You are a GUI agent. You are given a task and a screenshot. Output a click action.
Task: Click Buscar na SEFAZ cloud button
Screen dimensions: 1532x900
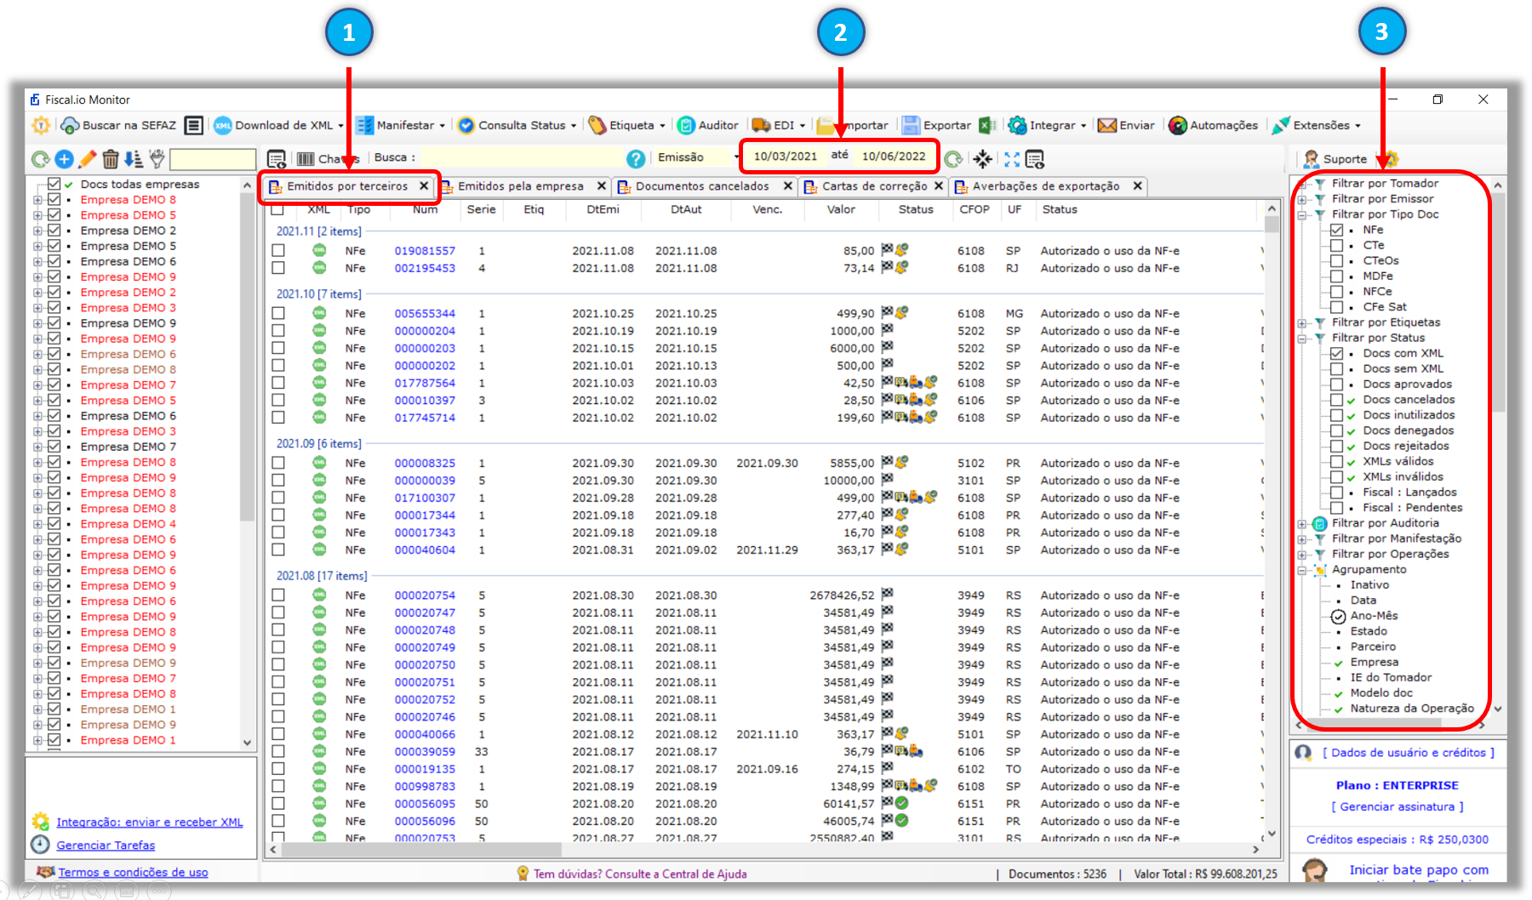(118, 125)
